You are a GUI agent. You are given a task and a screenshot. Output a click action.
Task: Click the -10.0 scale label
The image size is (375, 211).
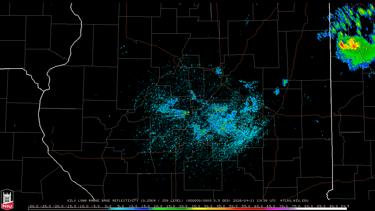[x=83, y=206]
